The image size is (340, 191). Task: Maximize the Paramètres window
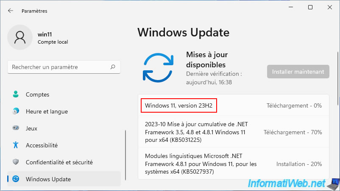pyautogui.click(x=310, y=7)
